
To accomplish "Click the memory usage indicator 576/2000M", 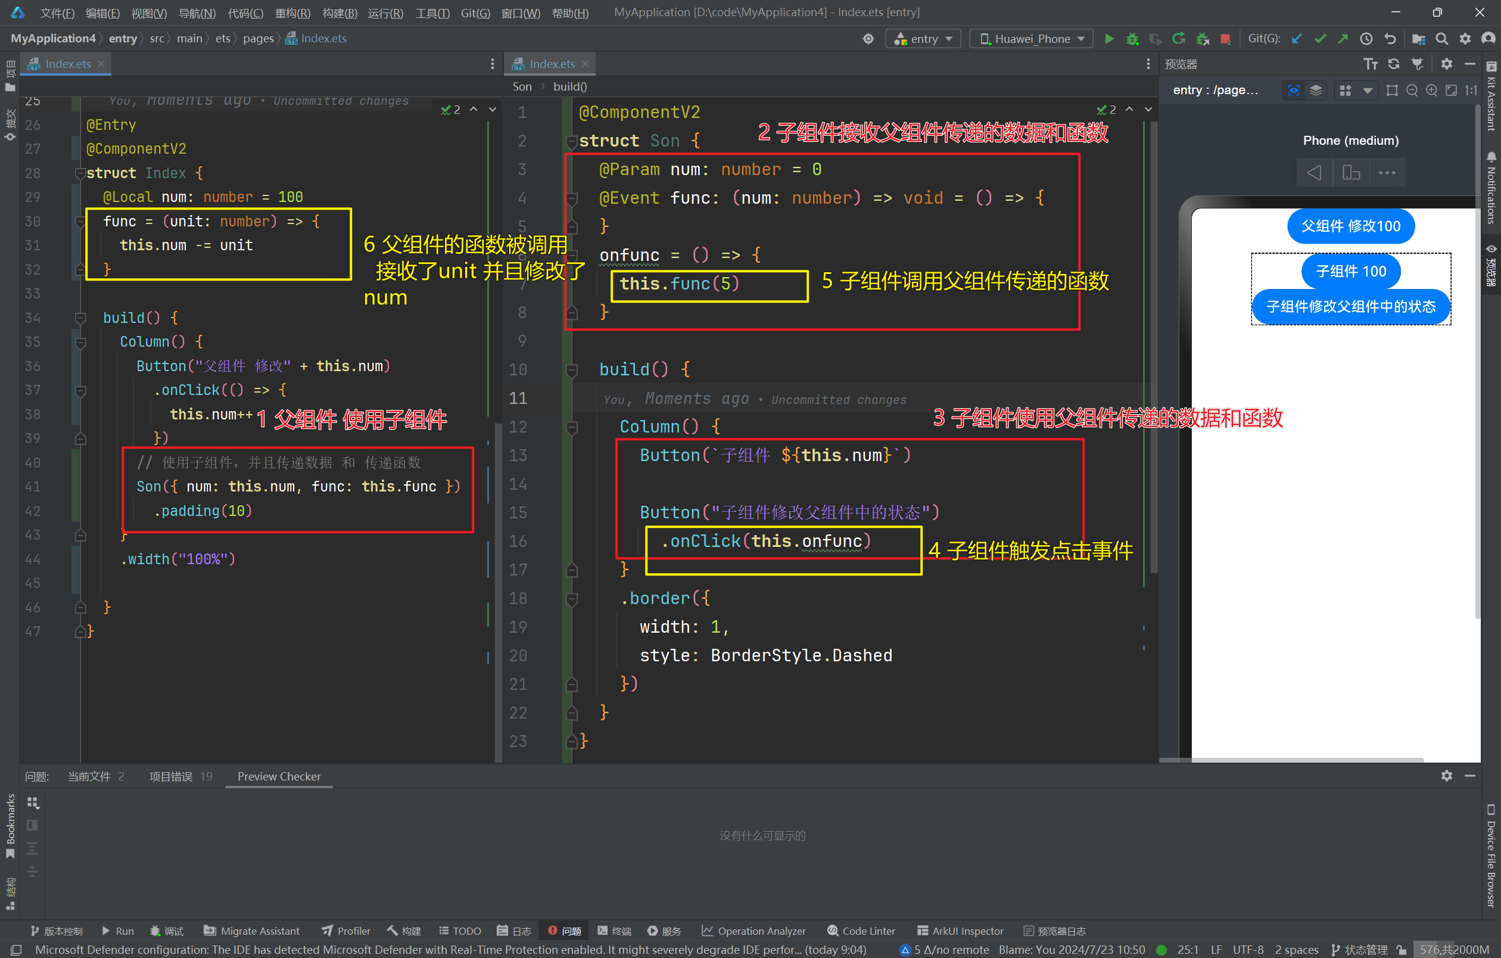I will (x=1453, y=949).
